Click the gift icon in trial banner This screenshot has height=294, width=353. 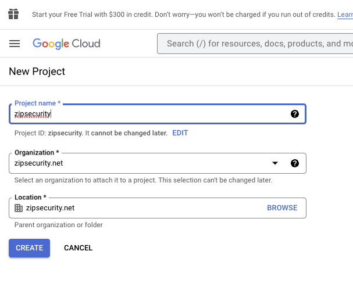tap(13, 14)
